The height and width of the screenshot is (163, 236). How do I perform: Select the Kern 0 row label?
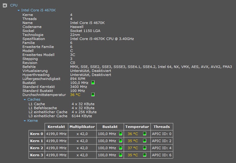point(37,134)
